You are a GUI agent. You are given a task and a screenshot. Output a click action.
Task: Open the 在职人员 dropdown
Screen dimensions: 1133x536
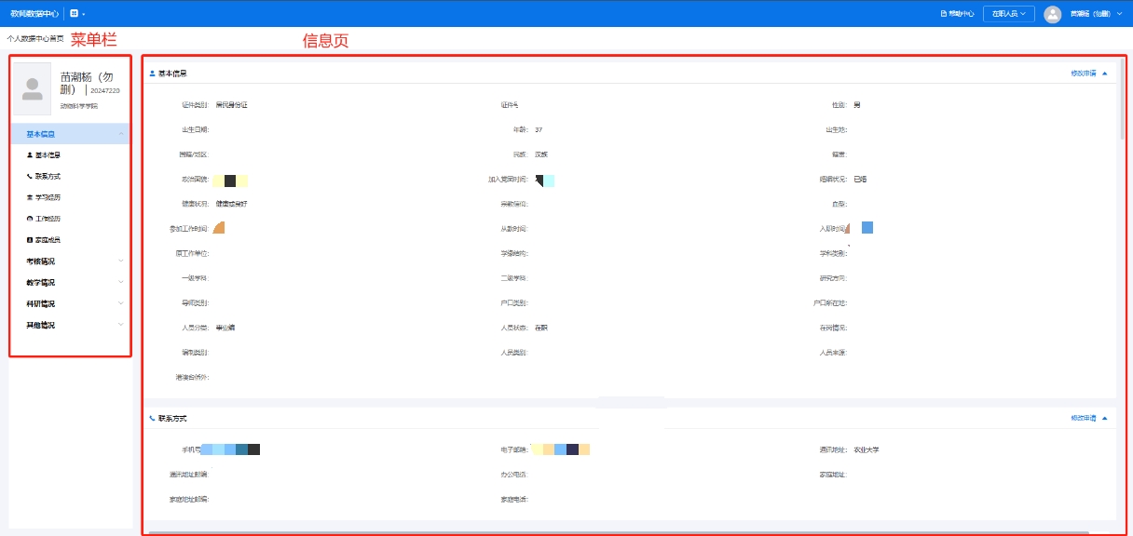[1008, 14]
